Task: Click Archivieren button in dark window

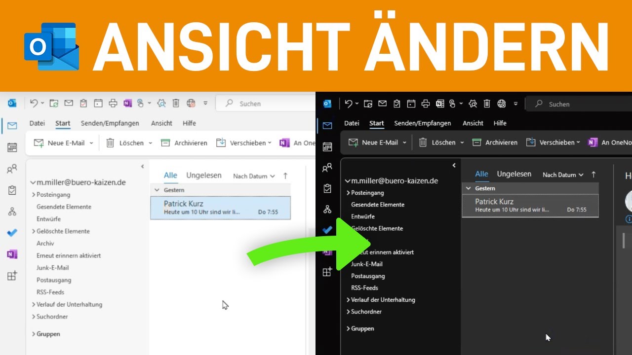Action: pos(495,142)
